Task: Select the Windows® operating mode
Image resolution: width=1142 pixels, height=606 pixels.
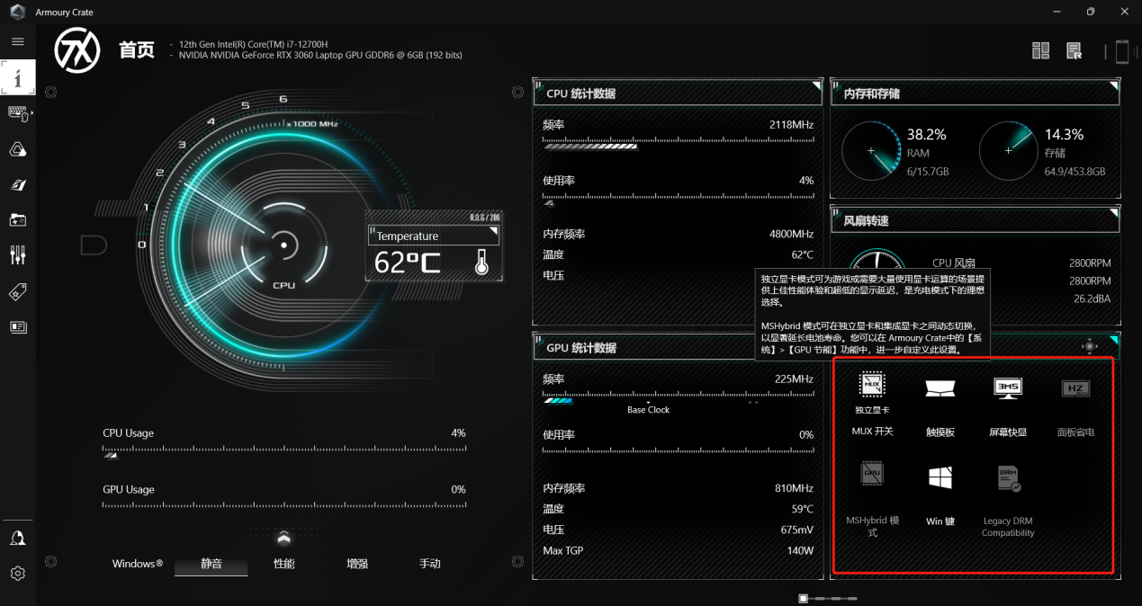Action: [138, 564]
